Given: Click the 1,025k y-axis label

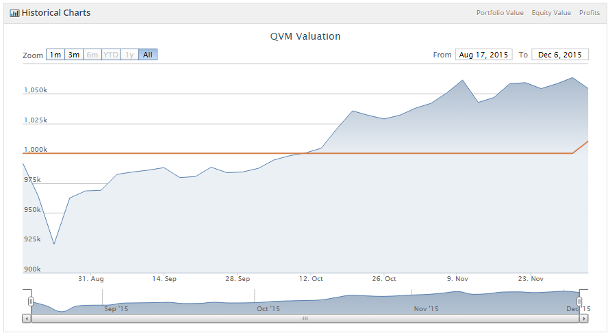Looking at the screenshot, I should (x=36, y=120).
